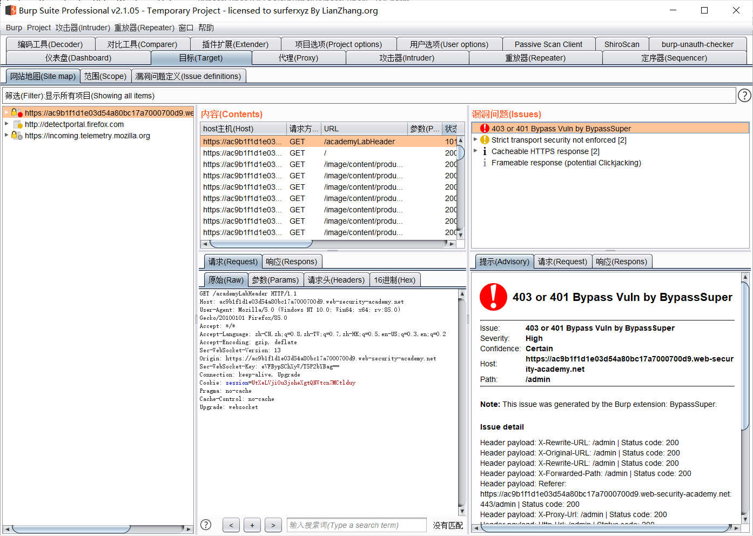Expand Cacheable HTTPS response issue group
The height and width of the screenshot is (536, 753).
[475, 151]
